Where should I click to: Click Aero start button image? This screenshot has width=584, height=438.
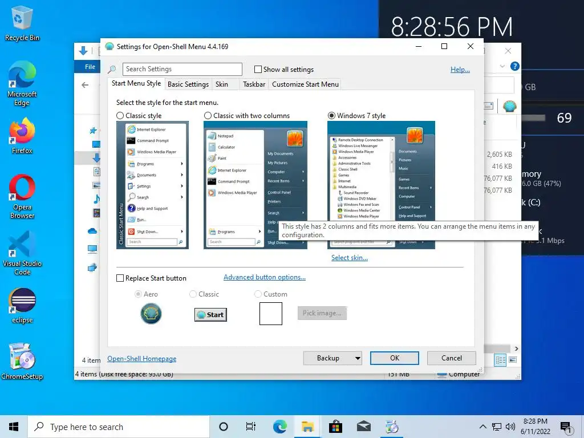151,314
